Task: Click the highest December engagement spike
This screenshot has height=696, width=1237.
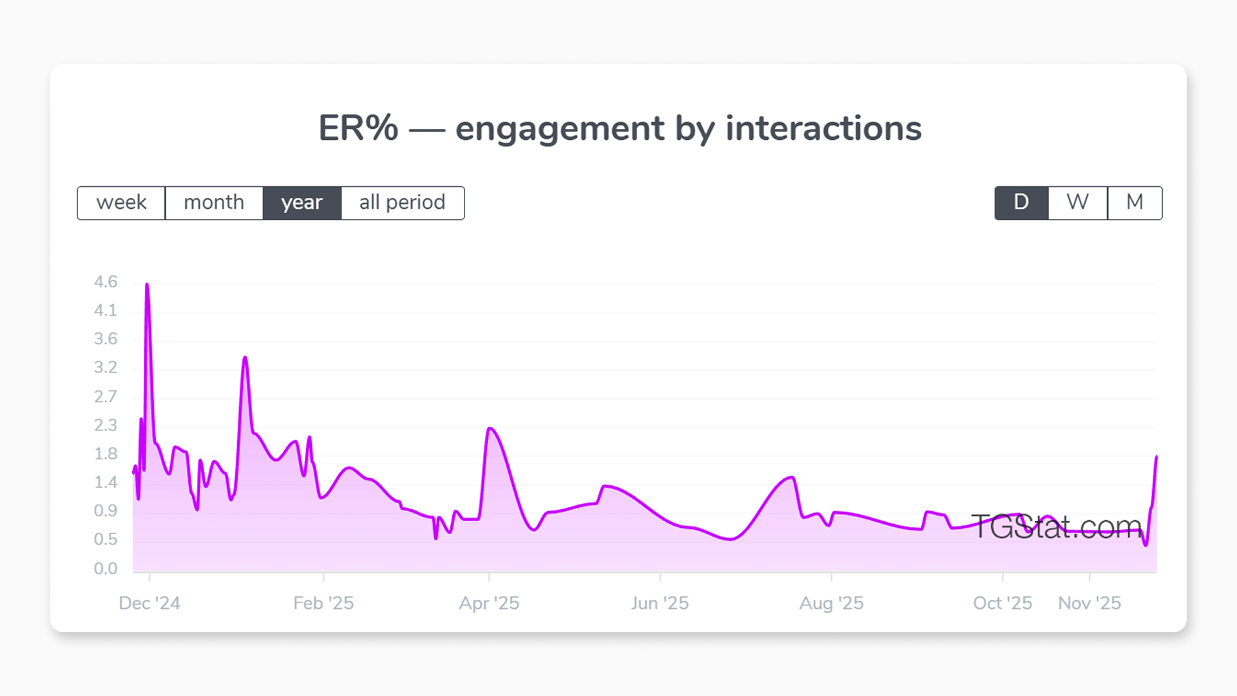Action: [x=147, y=284]
